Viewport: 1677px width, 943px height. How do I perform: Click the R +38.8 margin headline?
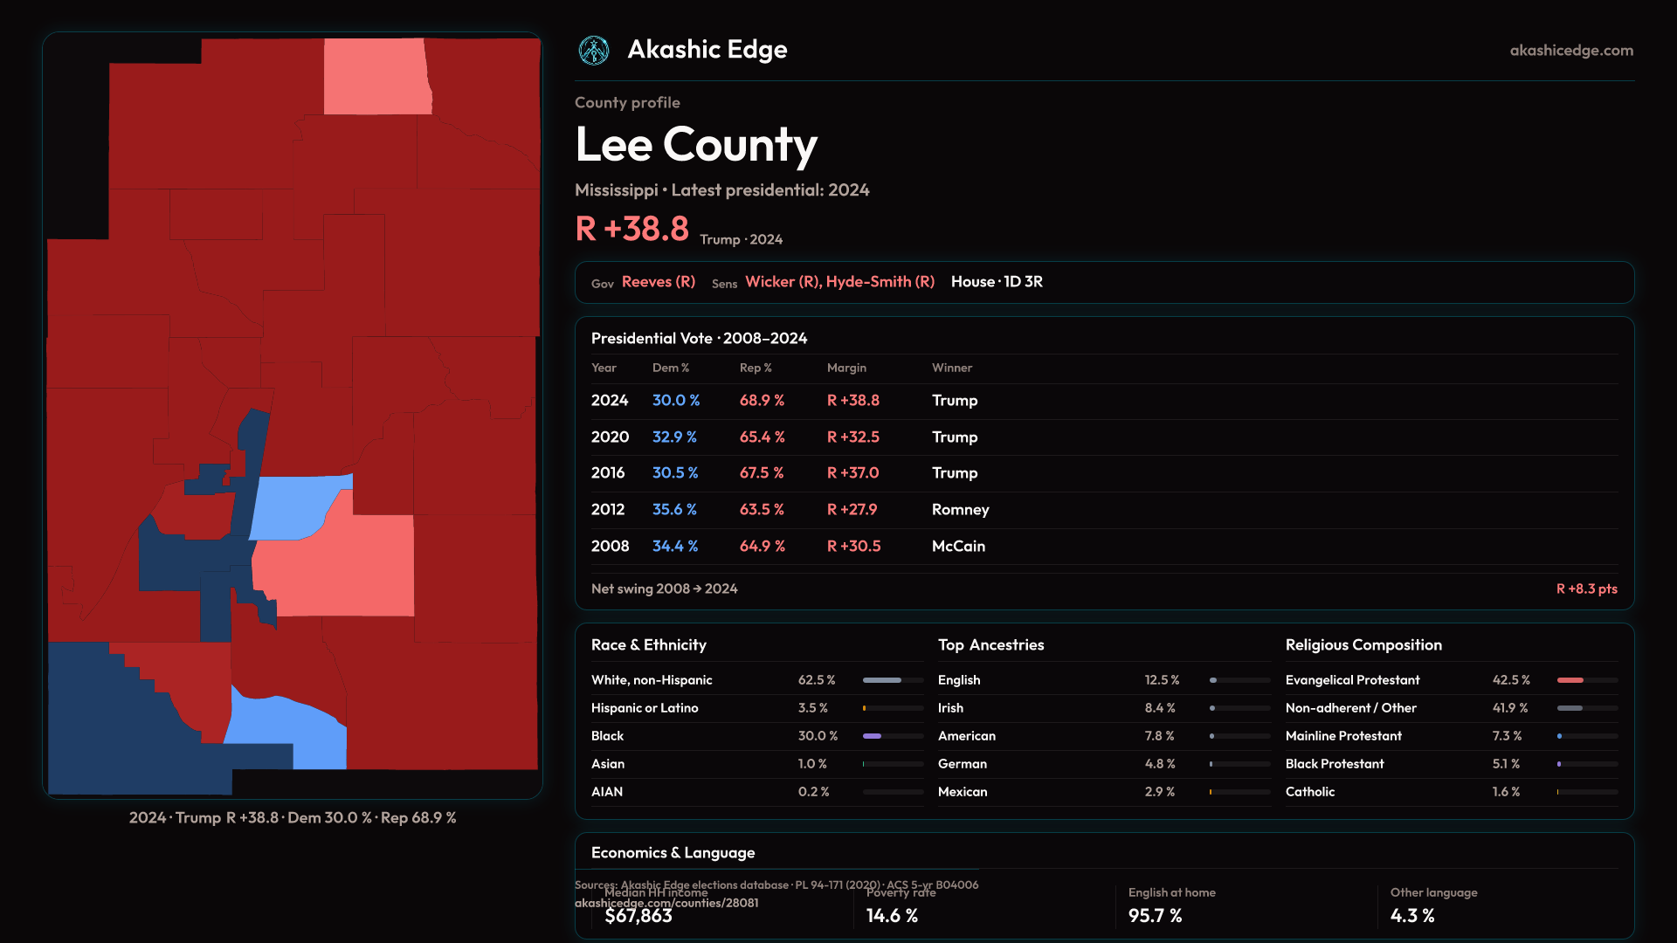pos(631,230)
